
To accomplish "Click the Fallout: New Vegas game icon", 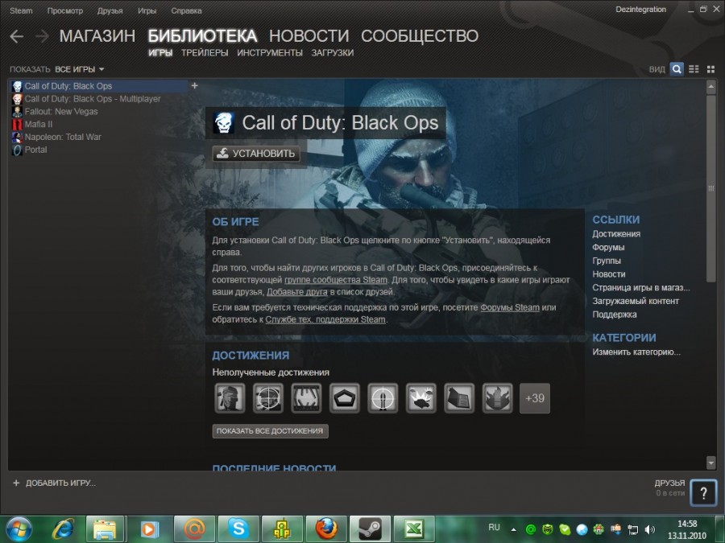I will [x=17, y=112].
